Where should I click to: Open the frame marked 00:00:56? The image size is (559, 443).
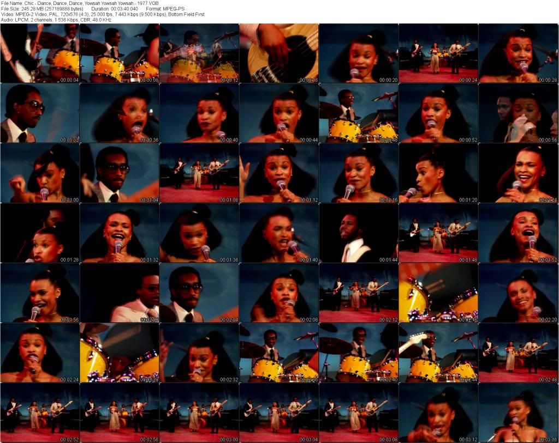519,113
